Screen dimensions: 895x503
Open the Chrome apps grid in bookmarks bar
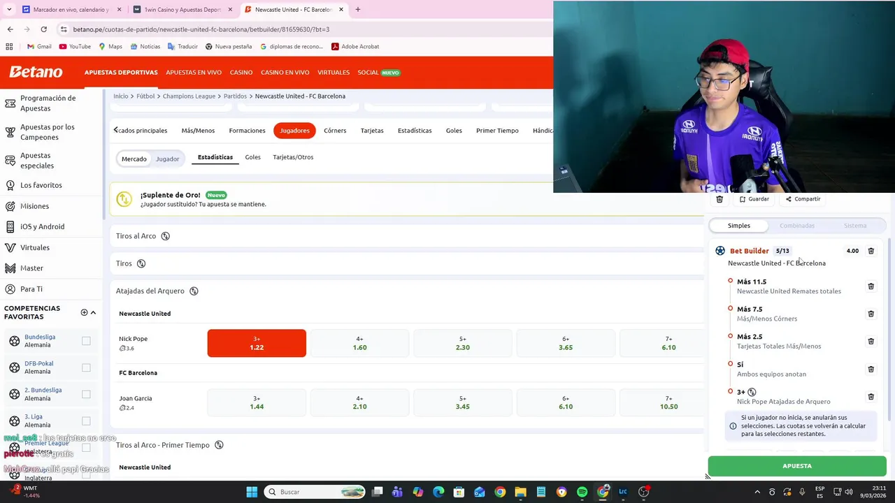(9, 47)
